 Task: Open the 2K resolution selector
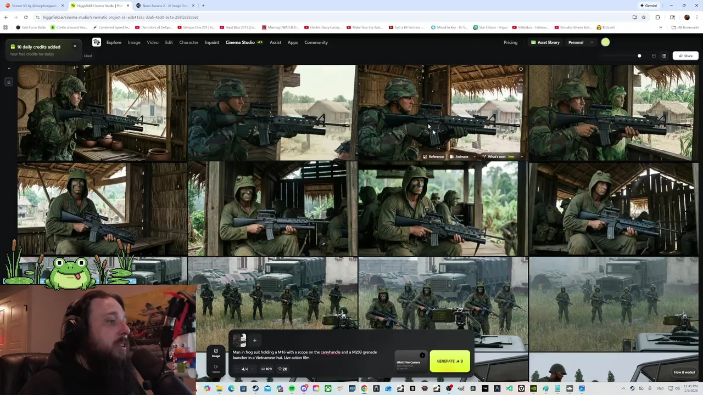pos(282,369)
